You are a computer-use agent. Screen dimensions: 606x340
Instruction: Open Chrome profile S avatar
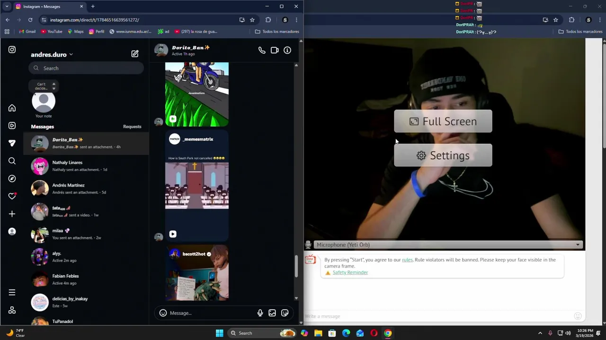(x=285, y=20)
